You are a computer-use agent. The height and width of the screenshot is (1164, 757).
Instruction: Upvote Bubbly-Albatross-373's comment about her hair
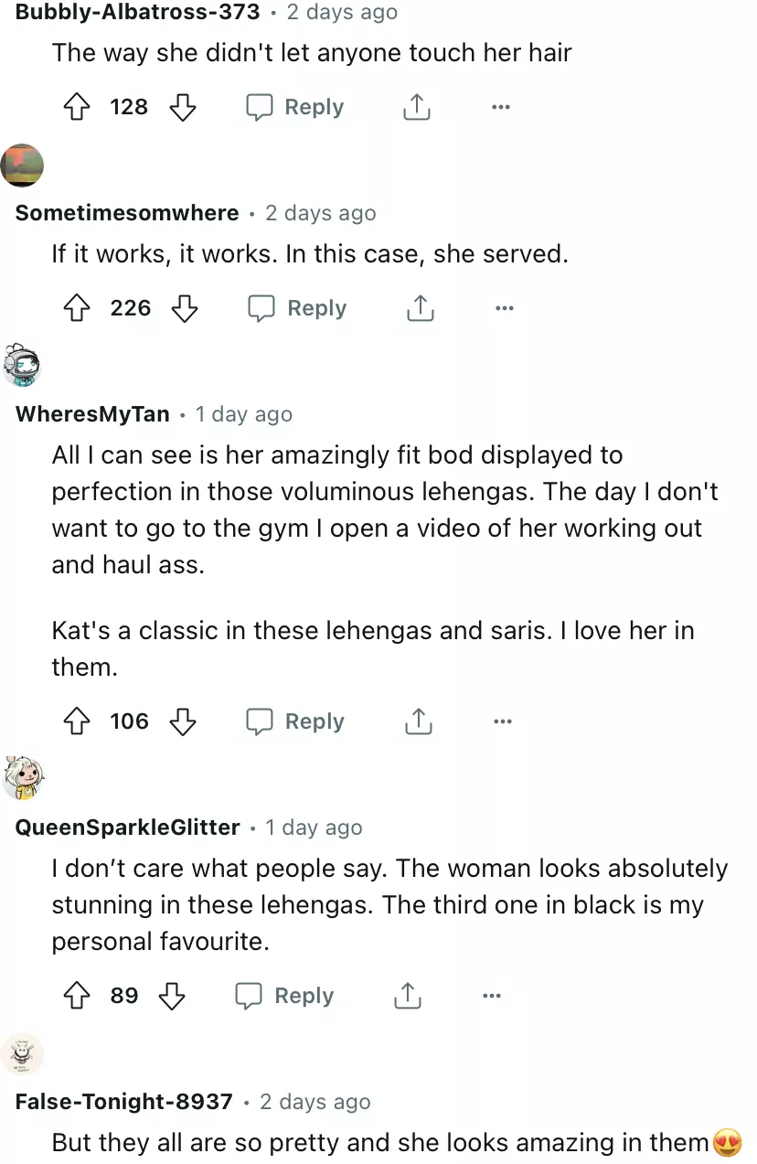[x=77, y=108]
